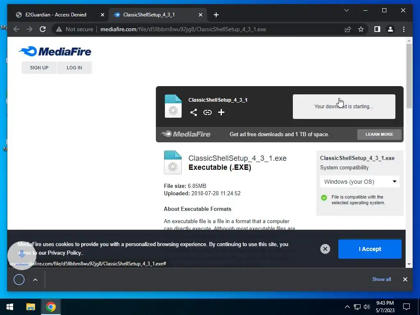The image size is (420, 315).
Task: Close the E2Guardian tab
Action: point(102,15)
